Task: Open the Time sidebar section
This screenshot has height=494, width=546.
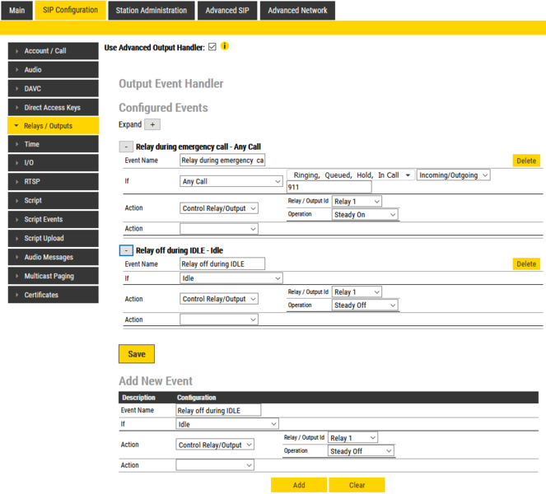Action: pyautogui.click(x=54, y=144)
